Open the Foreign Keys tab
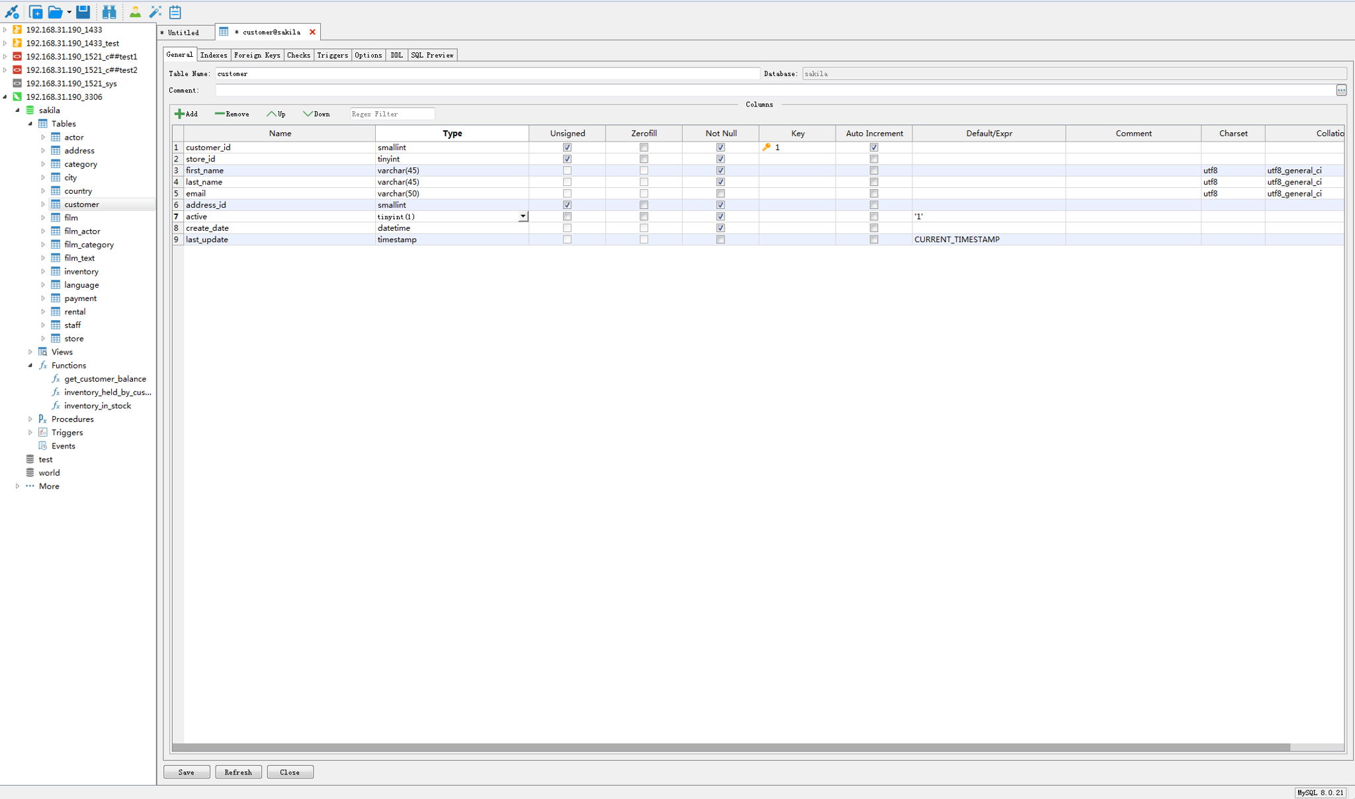The width and height of the screenshot is (1355, 799). (x=257, y=55)
